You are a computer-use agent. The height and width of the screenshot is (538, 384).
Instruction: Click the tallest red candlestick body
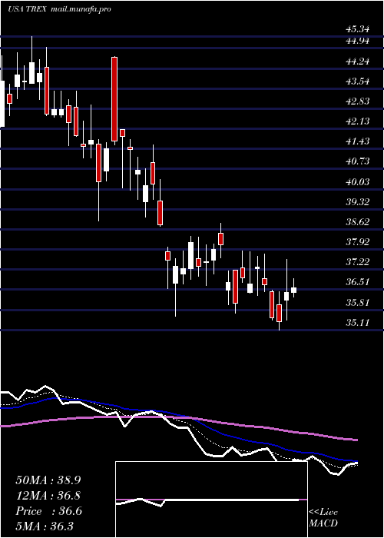[114, 99]
